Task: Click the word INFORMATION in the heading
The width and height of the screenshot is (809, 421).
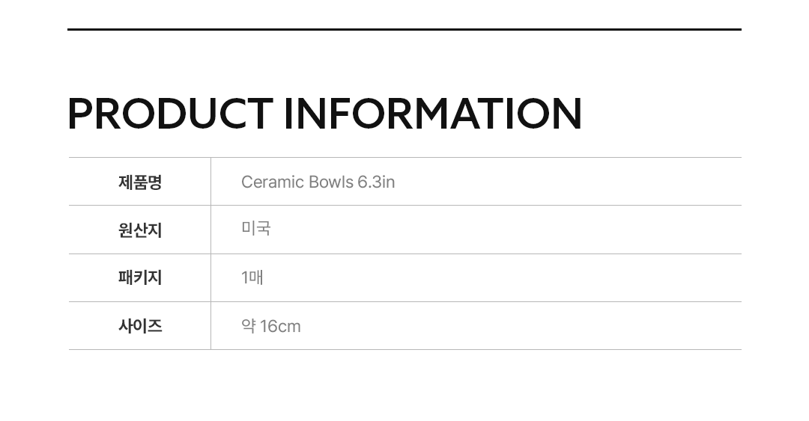Action: [x=432, y=114]
